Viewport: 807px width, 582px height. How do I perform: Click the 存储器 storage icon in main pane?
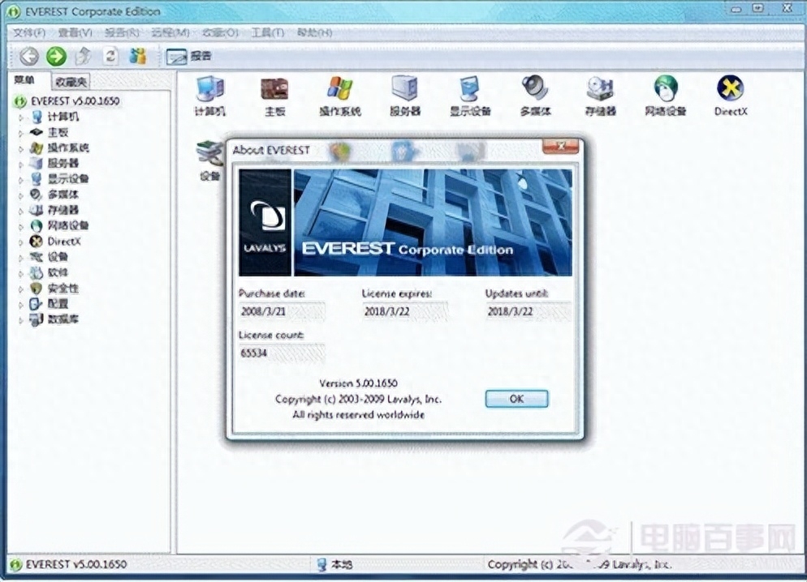click(600, 90)
